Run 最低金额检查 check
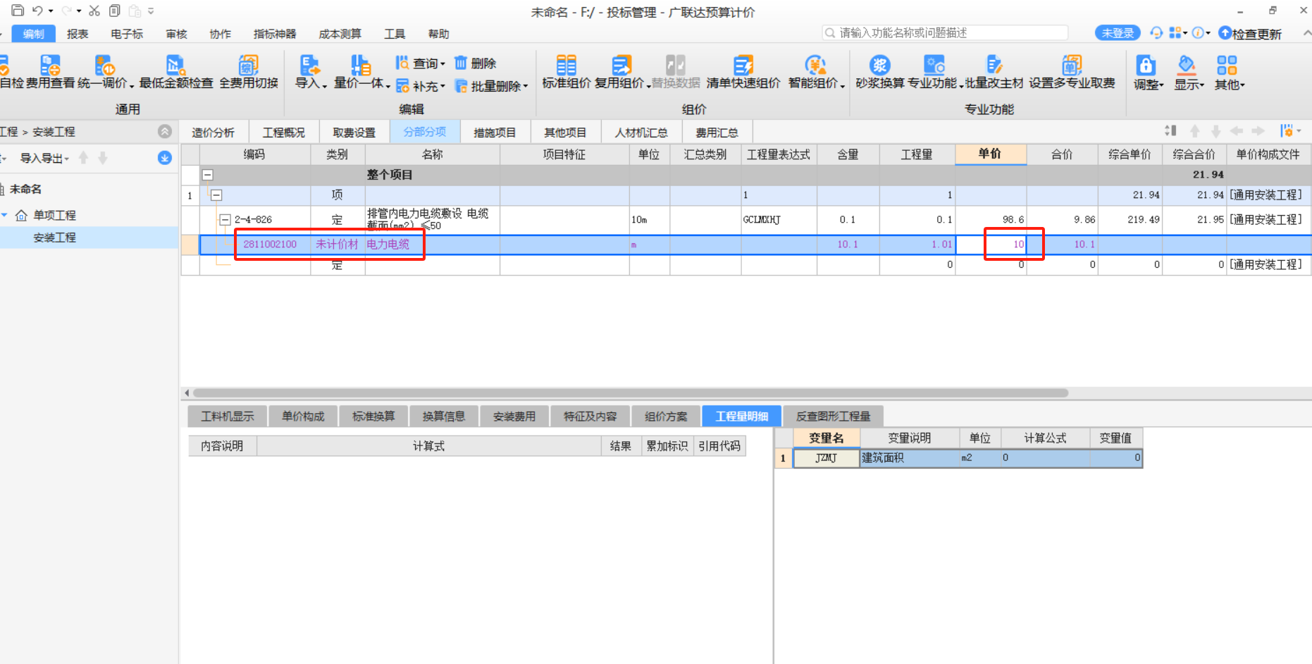1312x664 pixels. tap(176, 72)
